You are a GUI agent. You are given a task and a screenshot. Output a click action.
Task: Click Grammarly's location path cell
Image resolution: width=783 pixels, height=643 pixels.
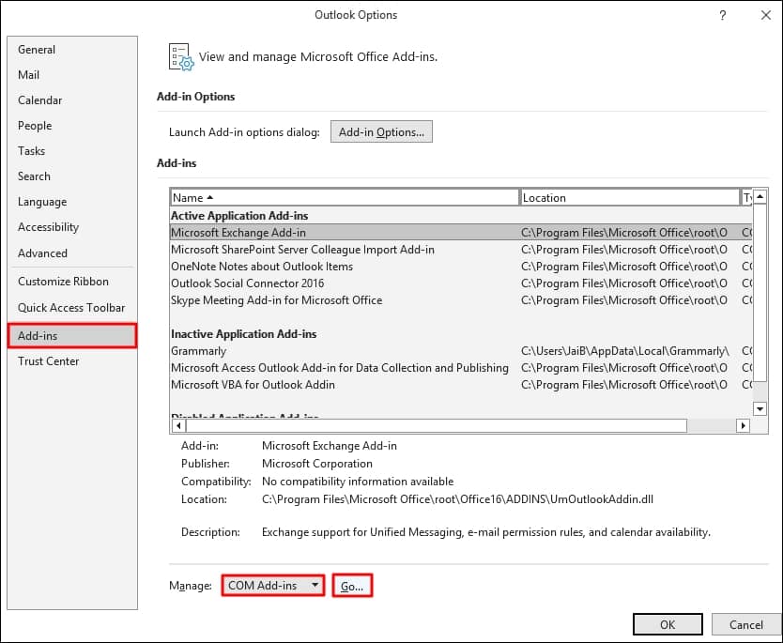(625, 351)
